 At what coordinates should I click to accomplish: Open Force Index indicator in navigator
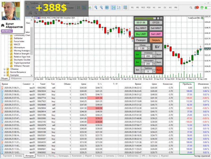[19, 41]
